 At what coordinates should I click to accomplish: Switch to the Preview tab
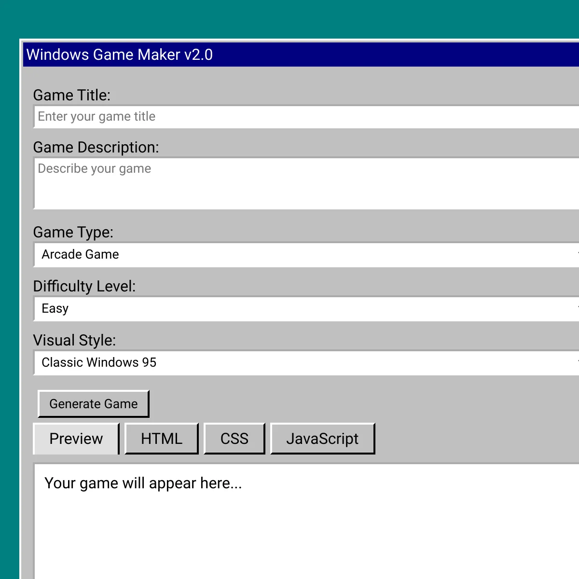point(76,439)
